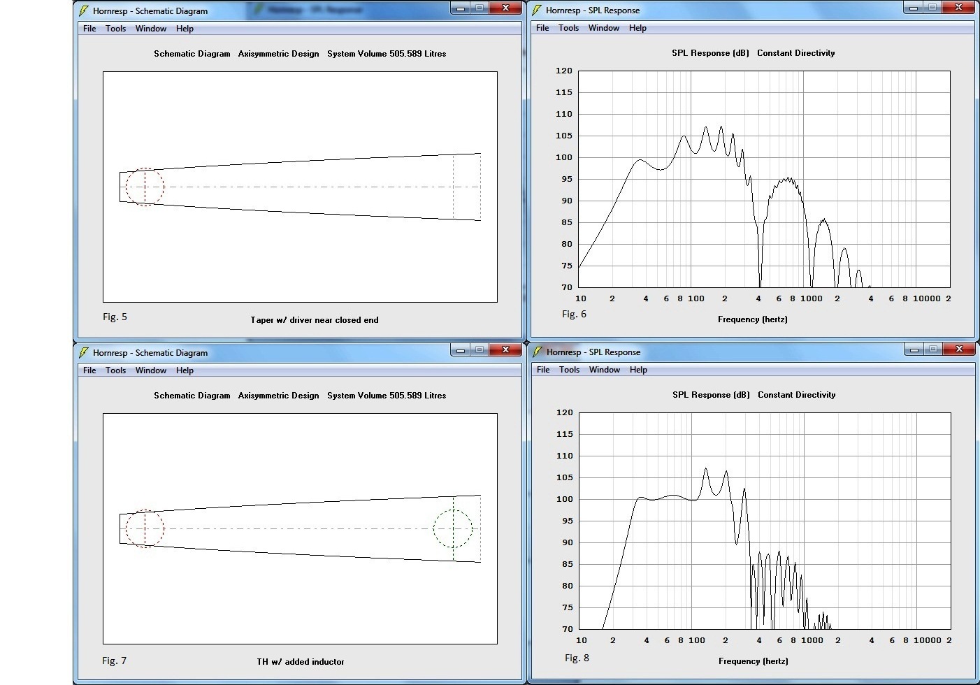Maximize the Fig. 8 SPL Response window
980x685 pixels.
(933, 349)
